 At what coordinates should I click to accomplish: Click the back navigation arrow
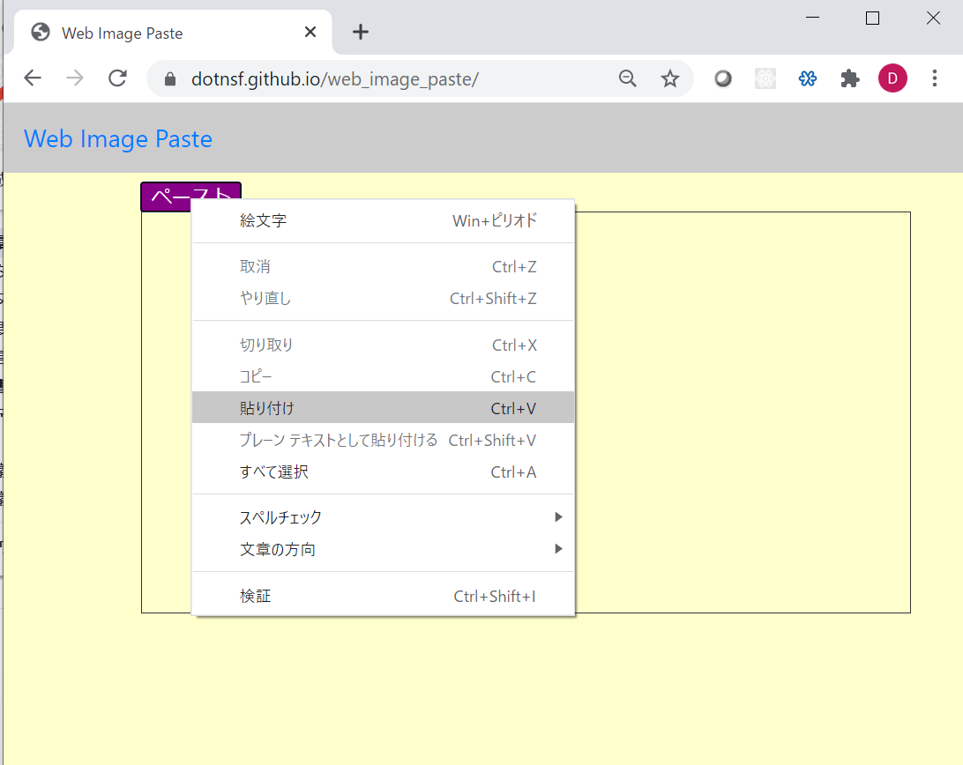33,78
